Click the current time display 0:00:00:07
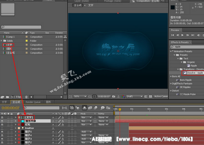 [10, 108]
